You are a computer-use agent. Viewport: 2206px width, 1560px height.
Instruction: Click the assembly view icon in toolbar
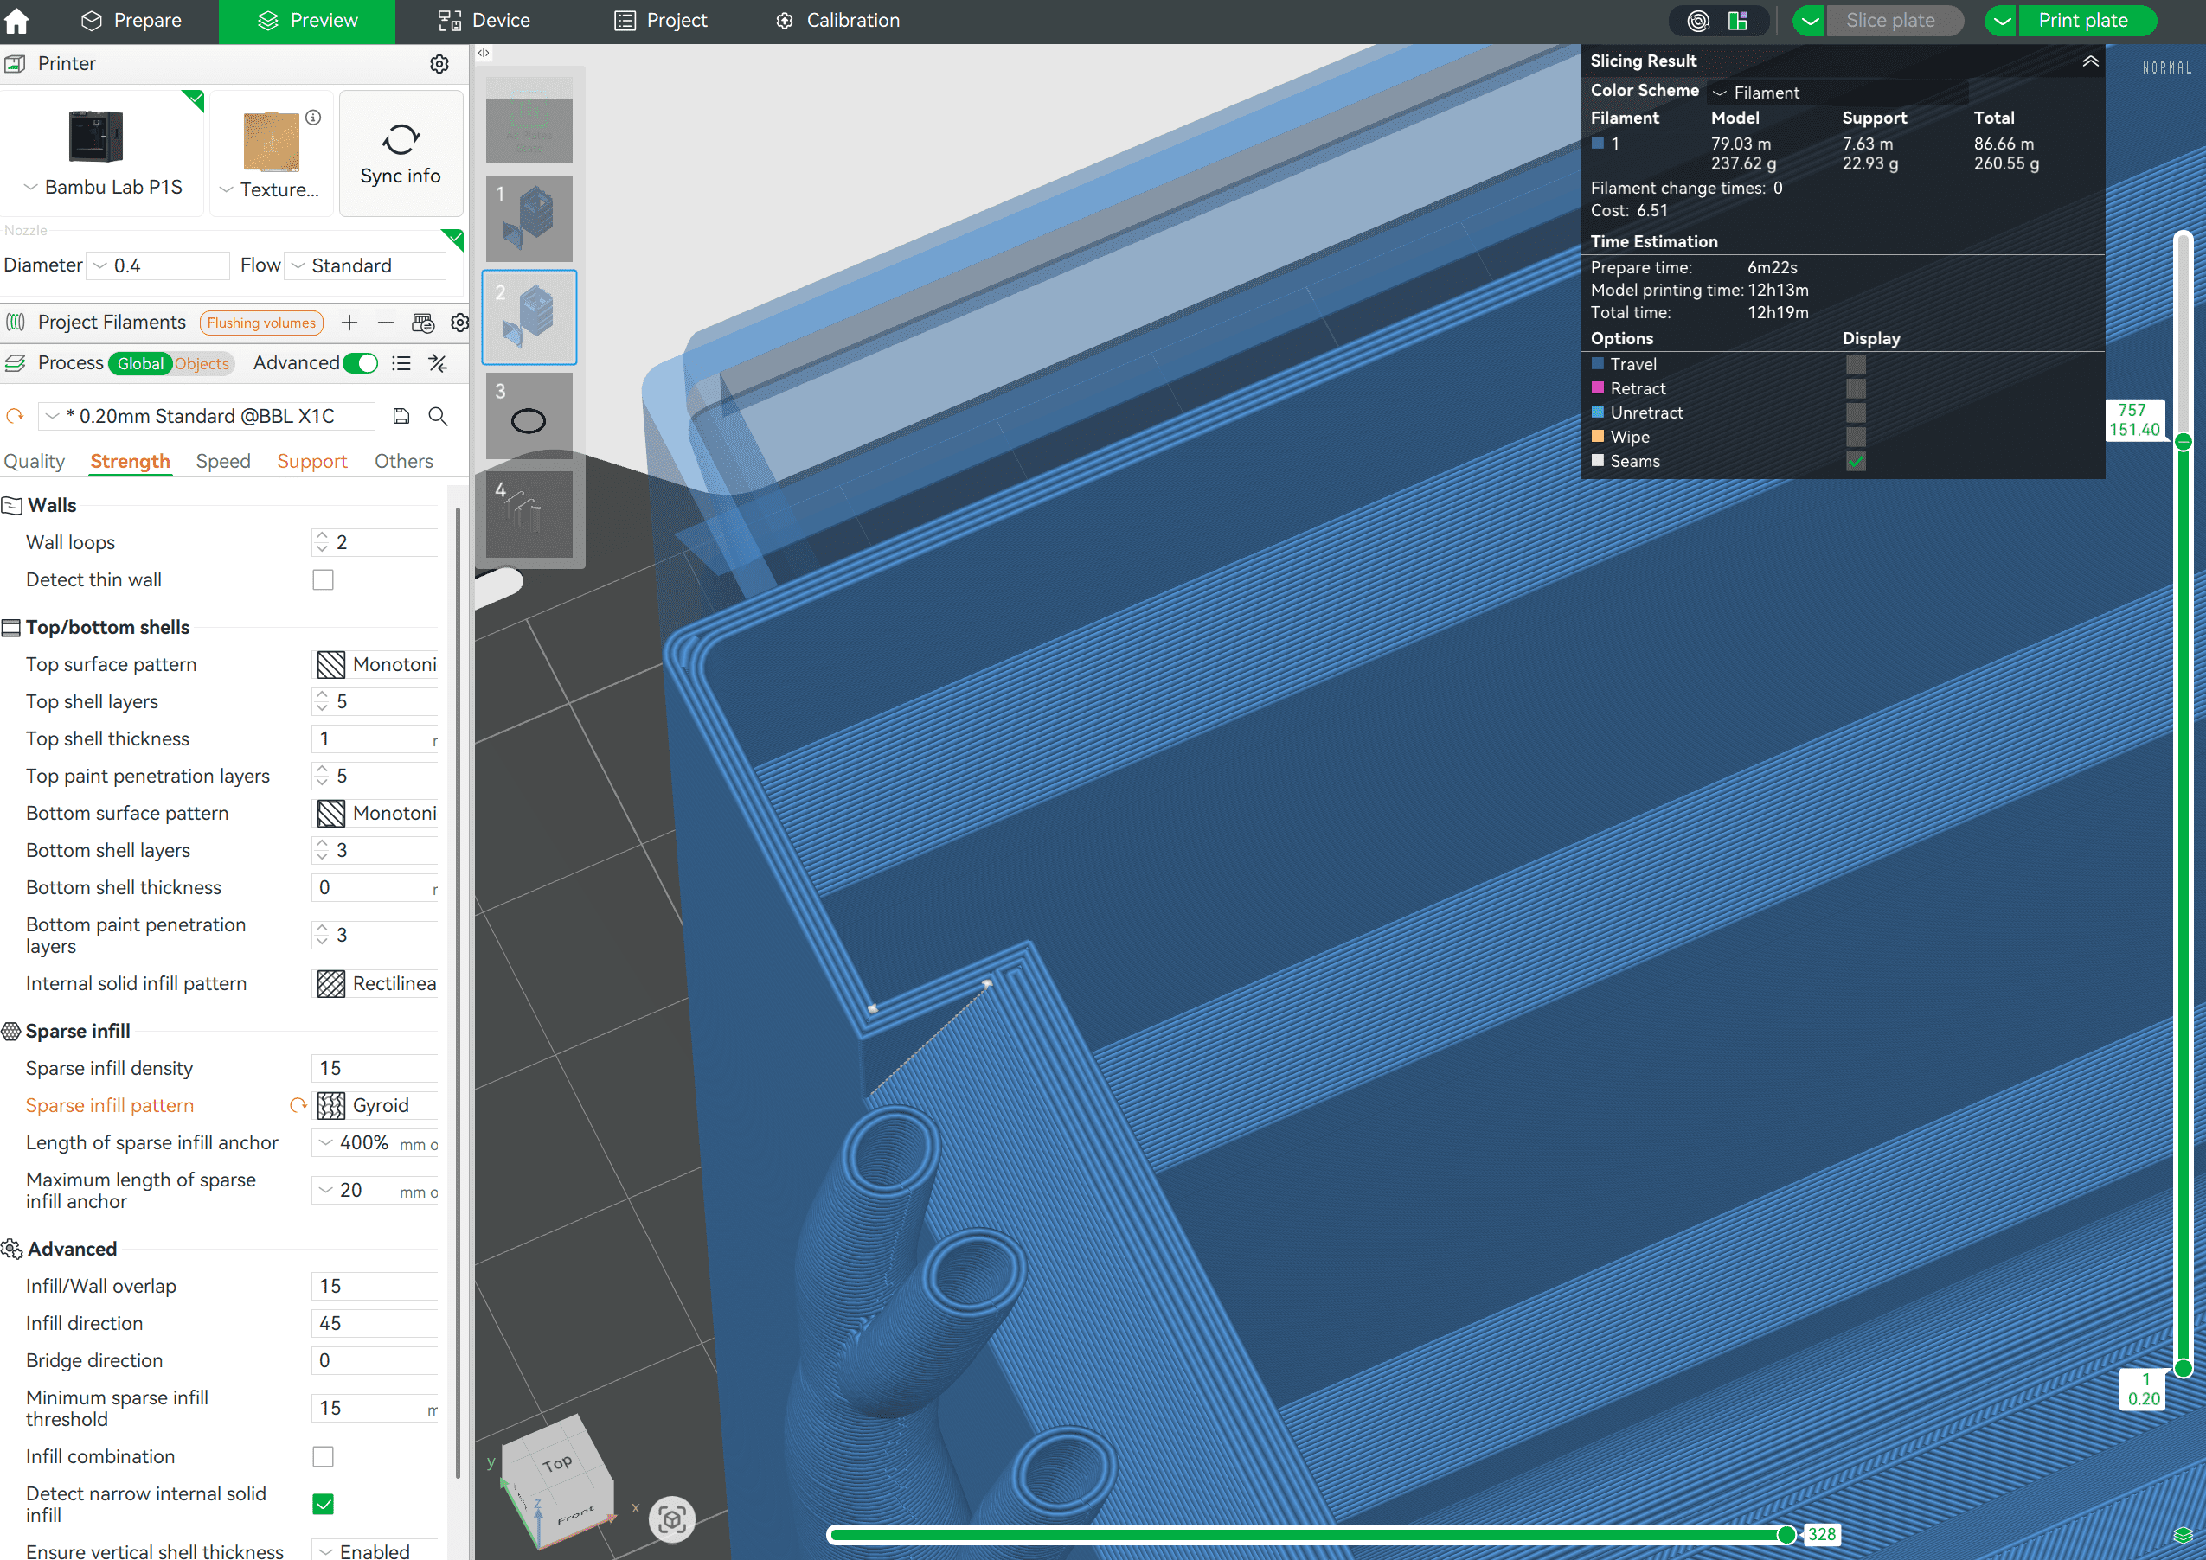click(x=1737, y=20)
